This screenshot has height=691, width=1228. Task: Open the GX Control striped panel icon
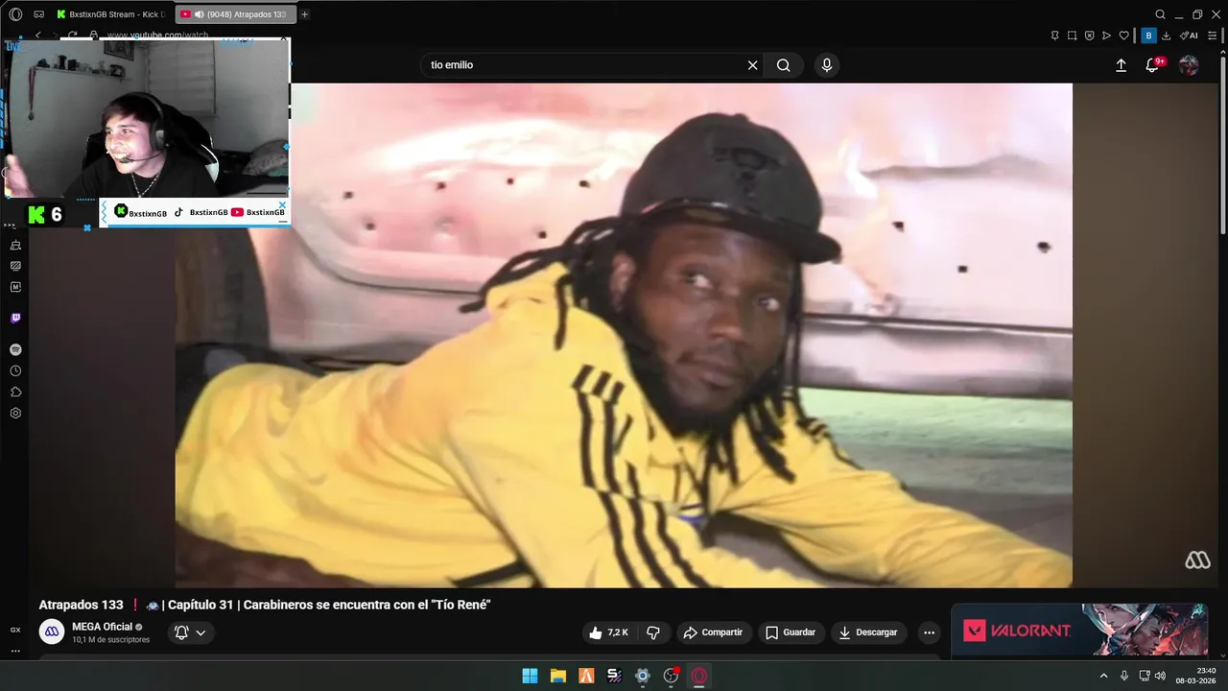point(15,266)
